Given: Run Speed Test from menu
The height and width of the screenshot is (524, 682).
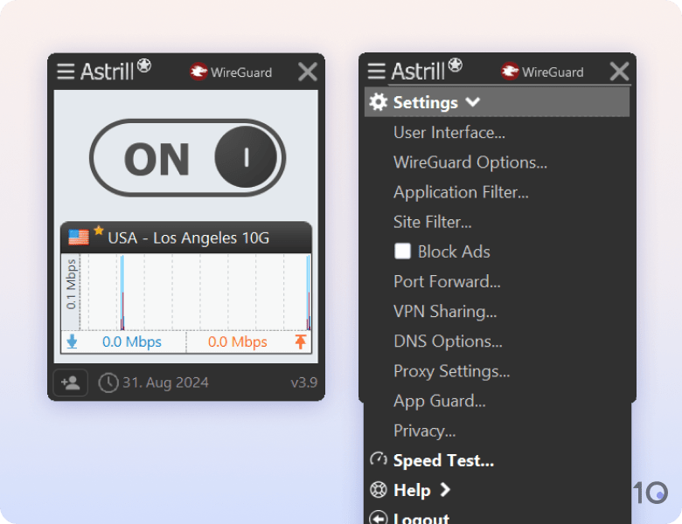Looking at the screenshot, I should click(x=443, y=460).
